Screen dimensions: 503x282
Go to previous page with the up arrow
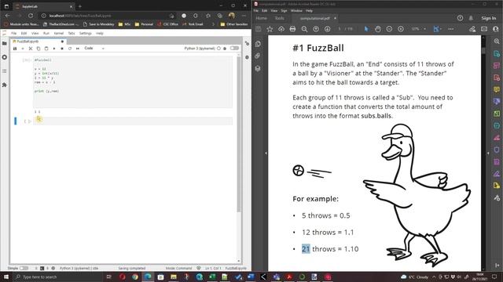316,29
